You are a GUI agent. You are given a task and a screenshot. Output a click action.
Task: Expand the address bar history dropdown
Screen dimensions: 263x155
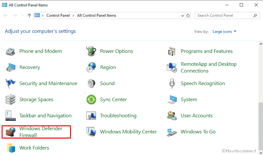click(x=183, y=16)
